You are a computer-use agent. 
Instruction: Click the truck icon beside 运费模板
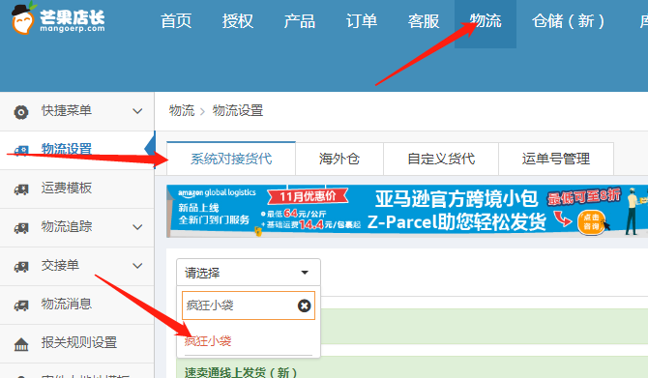(x=21, y=189)
